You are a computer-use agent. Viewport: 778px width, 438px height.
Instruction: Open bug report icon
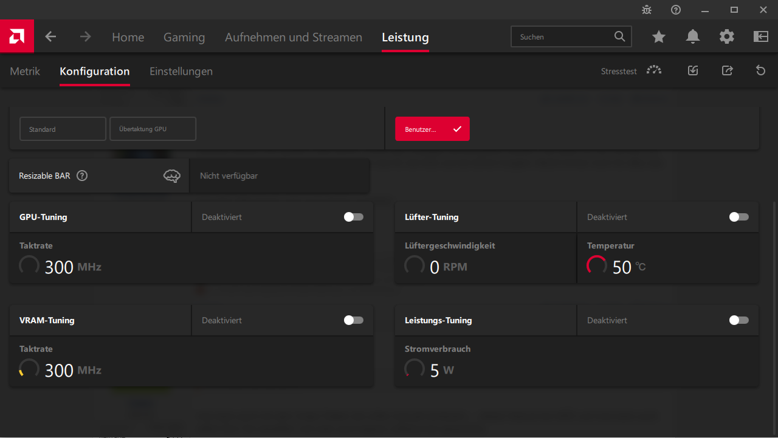(x=647, y=10)
